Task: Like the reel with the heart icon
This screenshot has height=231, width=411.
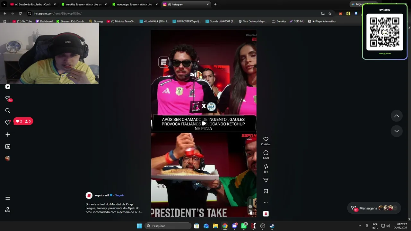Action: click(x=266, y=139)
